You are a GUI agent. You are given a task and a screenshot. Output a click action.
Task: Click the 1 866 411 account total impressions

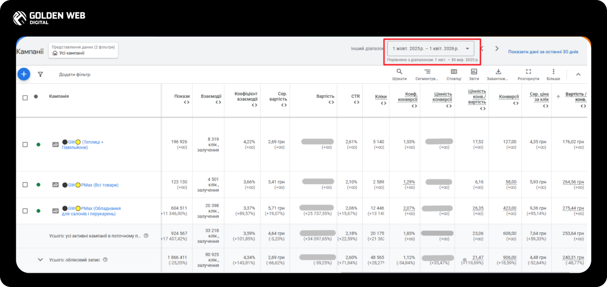point(177,257)
